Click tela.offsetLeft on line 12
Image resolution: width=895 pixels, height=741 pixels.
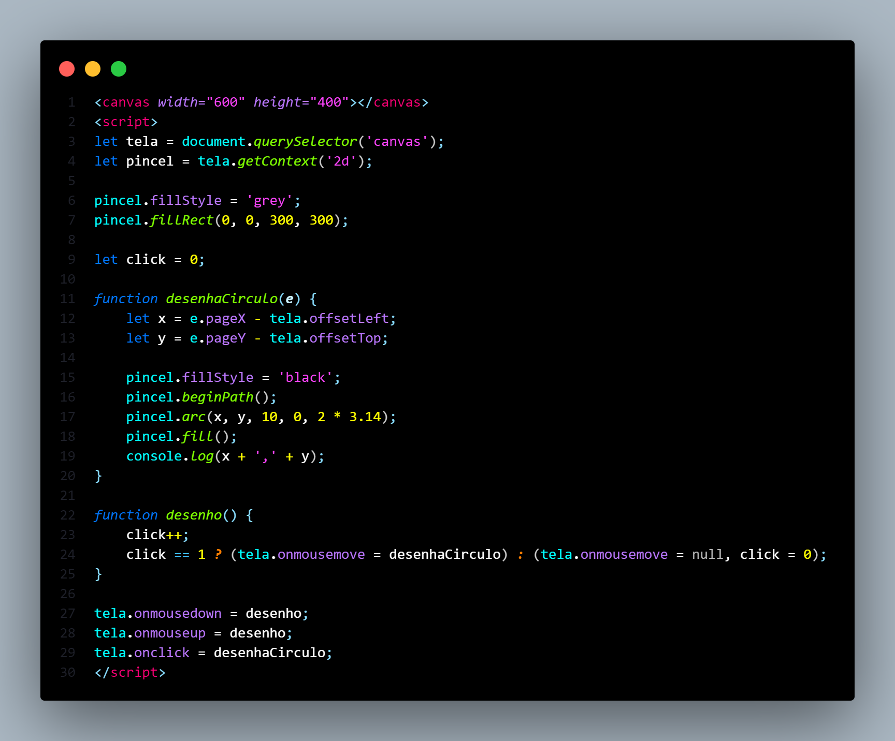click(x=329, y=319)
